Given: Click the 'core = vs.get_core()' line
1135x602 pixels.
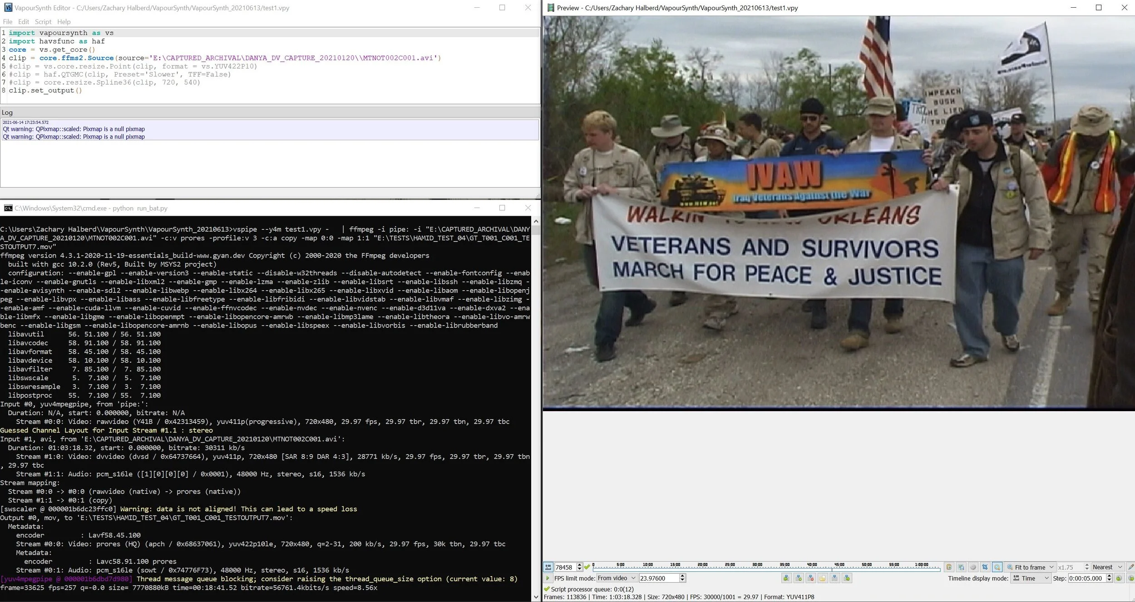Looking at the screenshot, I should 52,50.
